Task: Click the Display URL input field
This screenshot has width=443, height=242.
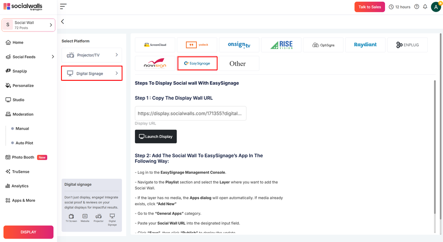Action: [190, 113]
